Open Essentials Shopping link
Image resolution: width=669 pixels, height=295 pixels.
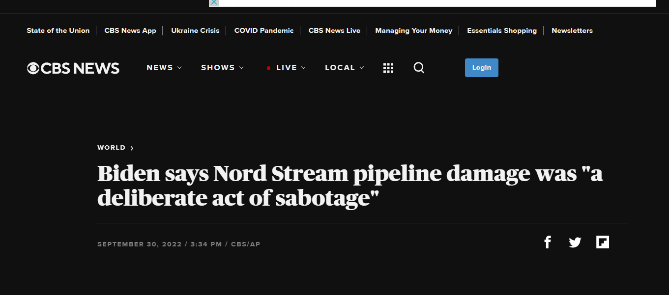(x=502, y=30)
